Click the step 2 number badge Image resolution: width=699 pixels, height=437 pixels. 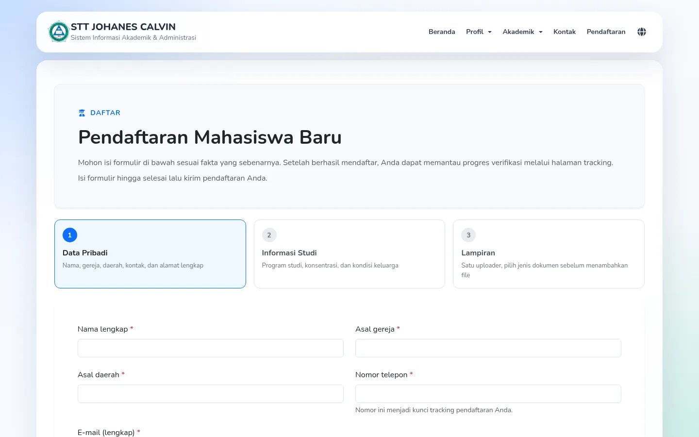[269, 235]
